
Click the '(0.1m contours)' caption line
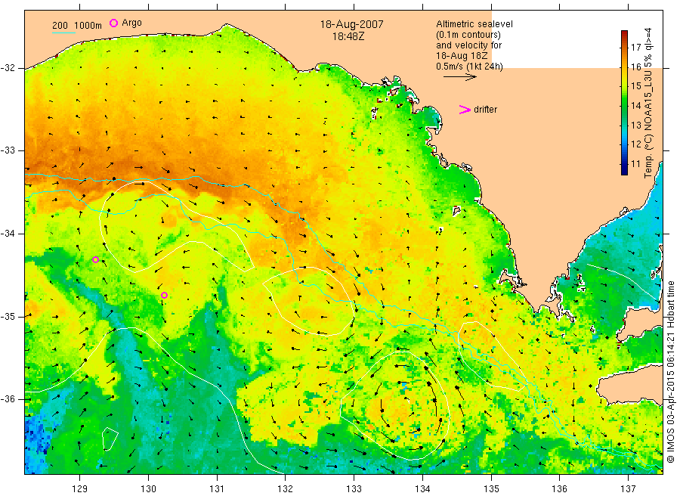click(x=468, y=35)
